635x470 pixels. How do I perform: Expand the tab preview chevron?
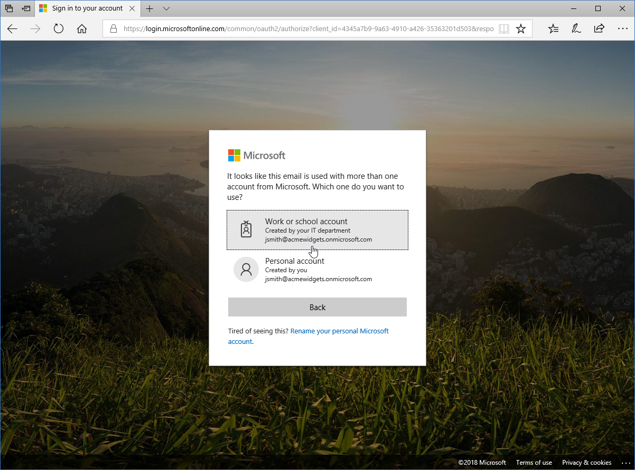point(166,8)
